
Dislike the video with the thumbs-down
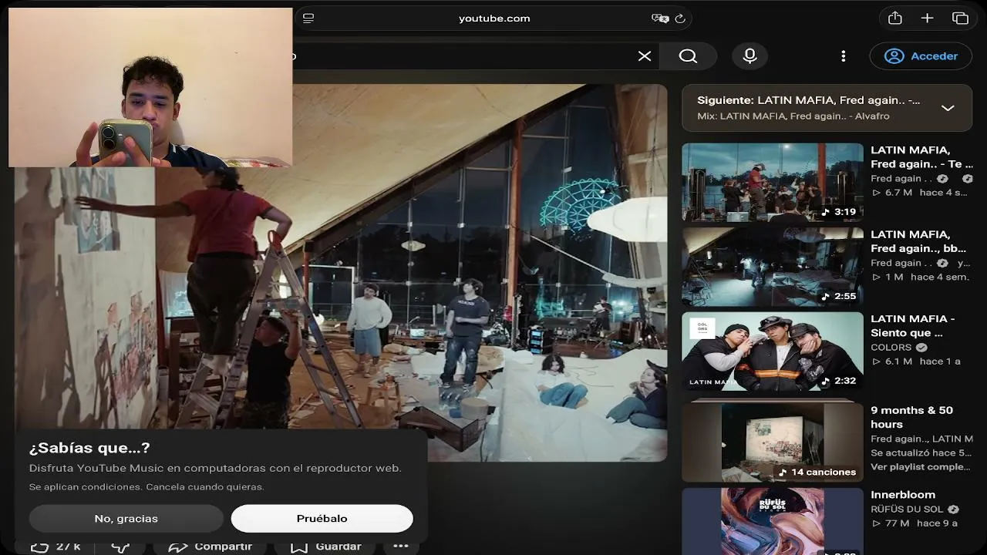pyautogui.click(x=120, y=547)
